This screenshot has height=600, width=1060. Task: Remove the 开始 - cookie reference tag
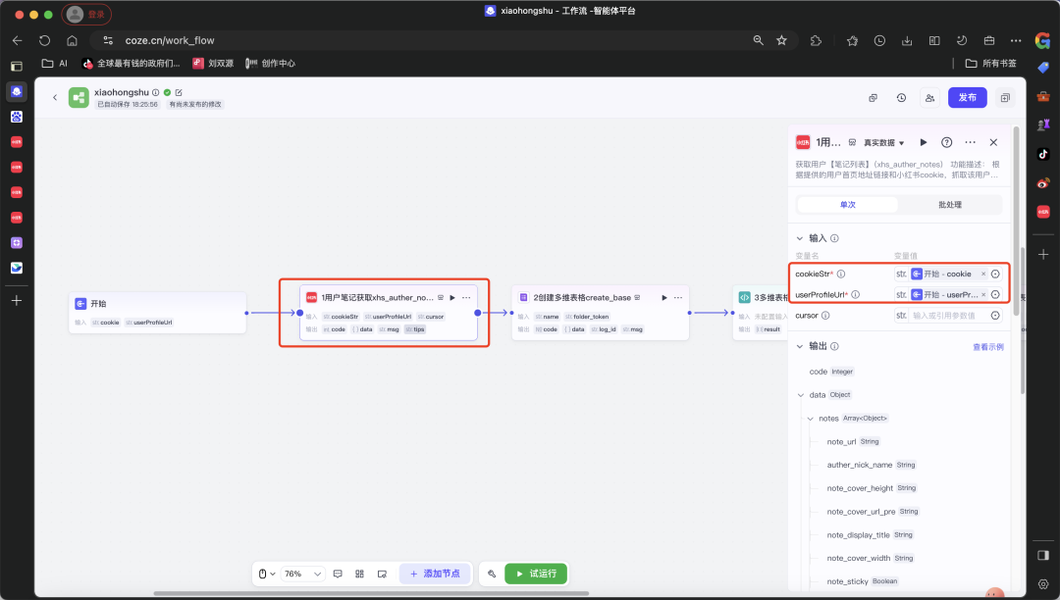pyautogui.click(x=982, y=274)
